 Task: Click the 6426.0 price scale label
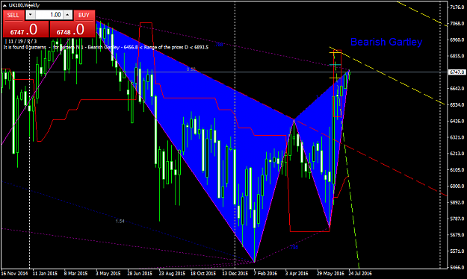457,121
